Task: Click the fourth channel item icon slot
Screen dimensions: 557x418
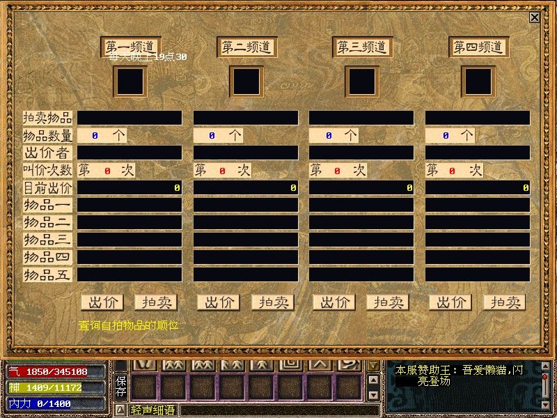Action: point(478,82)
